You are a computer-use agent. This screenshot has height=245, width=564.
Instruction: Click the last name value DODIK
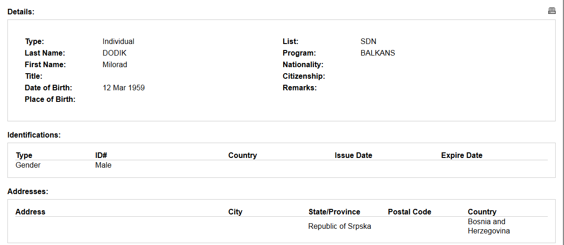114,53
